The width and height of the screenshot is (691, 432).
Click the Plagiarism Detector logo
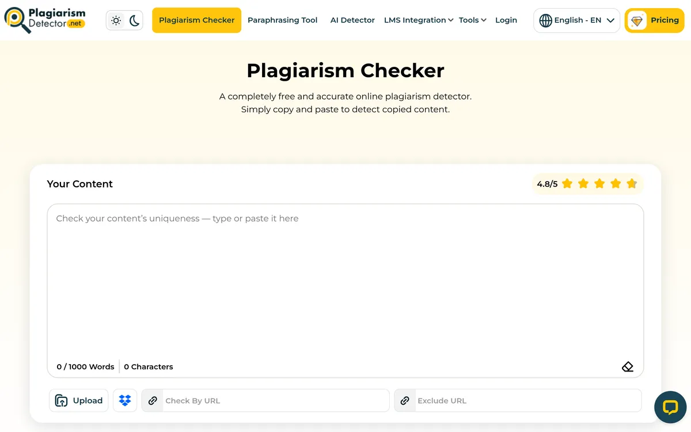click(45, 20)
